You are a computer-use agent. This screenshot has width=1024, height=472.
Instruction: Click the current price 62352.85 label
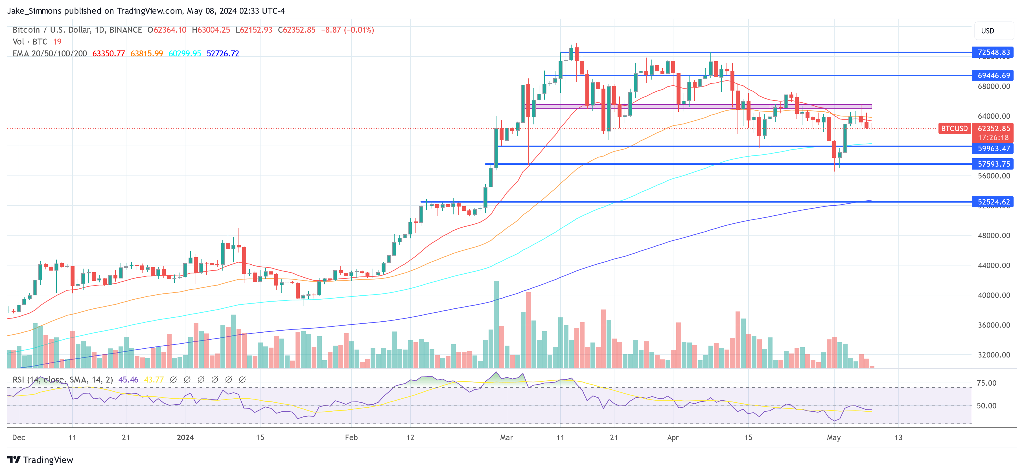[994, 128]
